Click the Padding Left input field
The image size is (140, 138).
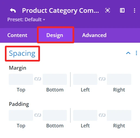coord(85,115)
